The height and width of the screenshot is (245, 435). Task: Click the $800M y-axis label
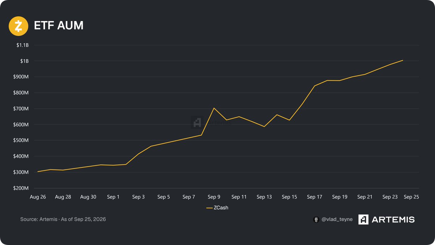pos(21,93)
